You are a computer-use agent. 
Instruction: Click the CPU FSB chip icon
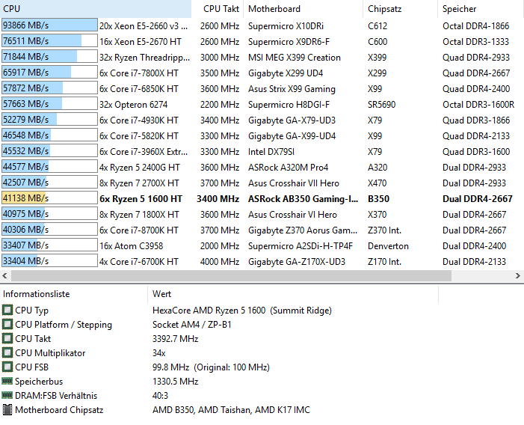7,367
